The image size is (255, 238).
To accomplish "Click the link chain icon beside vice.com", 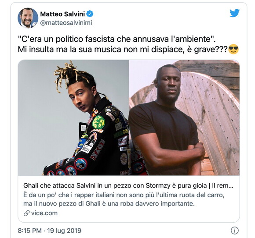I will (x=26, y=213).
